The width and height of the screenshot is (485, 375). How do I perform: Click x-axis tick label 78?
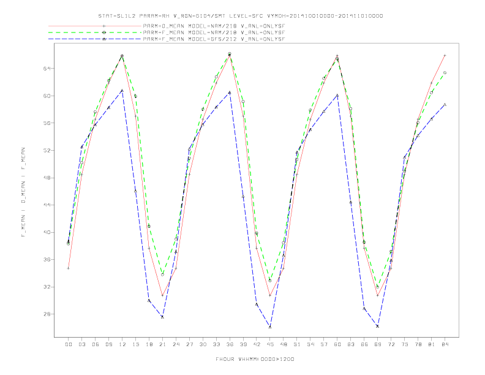point(418,344)
